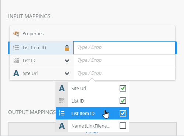Click the orange lock icon on List Item ID
Screen dimensions: 184x136
click(x=67, y=48)
